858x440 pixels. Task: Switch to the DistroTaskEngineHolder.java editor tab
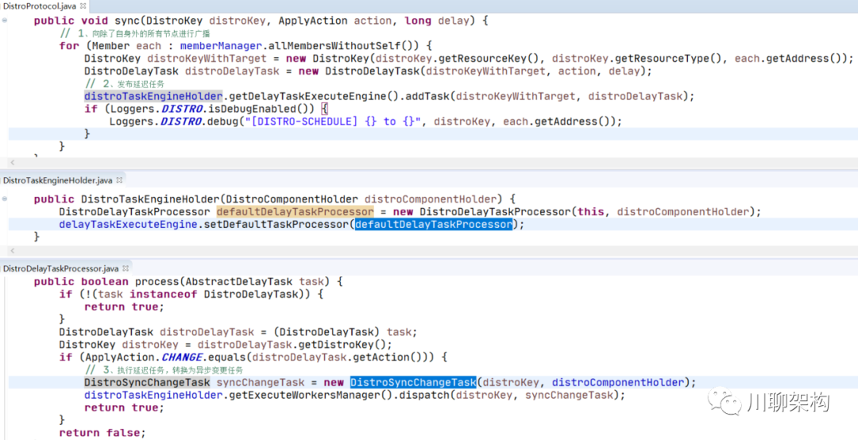(x=57, y=180)
